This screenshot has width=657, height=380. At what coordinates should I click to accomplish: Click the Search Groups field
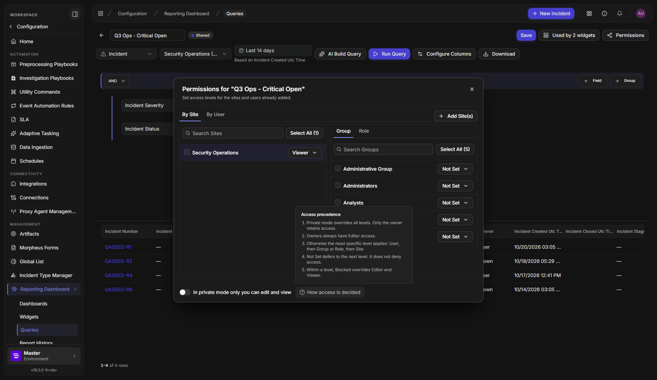pyautogui.click(x=383, y=149)
